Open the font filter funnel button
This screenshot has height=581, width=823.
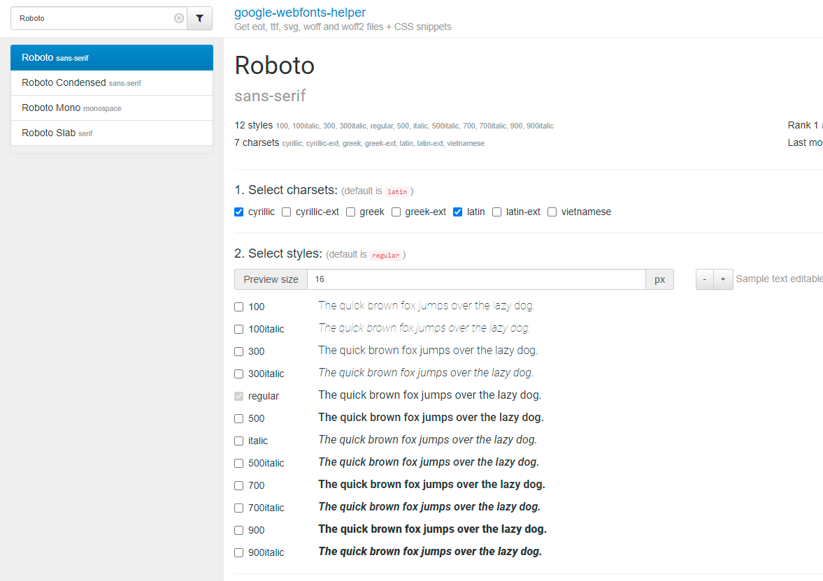(x=199, y=18)
